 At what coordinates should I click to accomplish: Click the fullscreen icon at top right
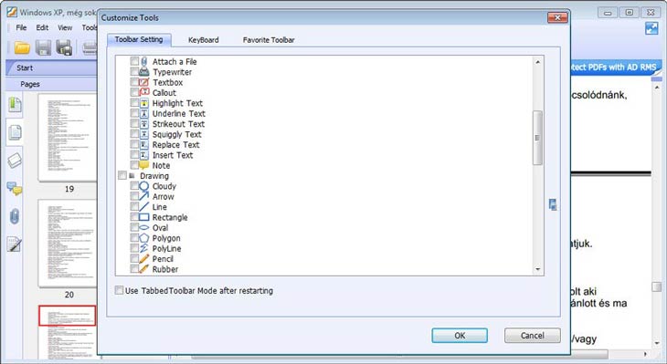click(651, 28)
